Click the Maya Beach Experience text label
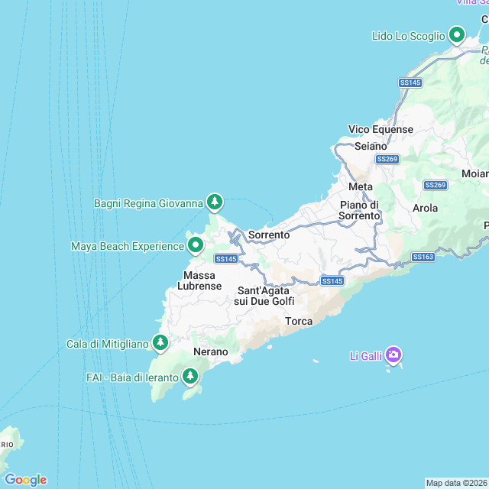 point(128,246)
